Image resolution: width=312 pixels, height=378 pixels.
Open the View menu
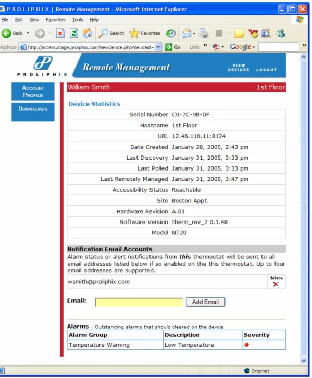pyautogui.click(x=34, y=20)
